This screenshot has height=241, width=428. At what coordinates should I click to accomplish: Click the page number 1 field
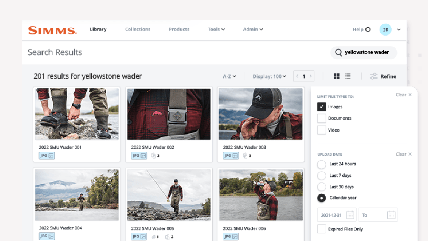[x=304, y=76]
